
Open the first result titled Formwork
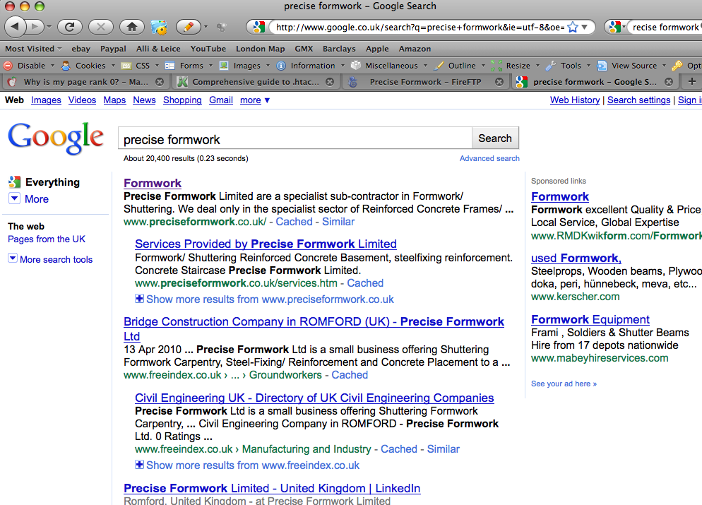coord(153,183)
